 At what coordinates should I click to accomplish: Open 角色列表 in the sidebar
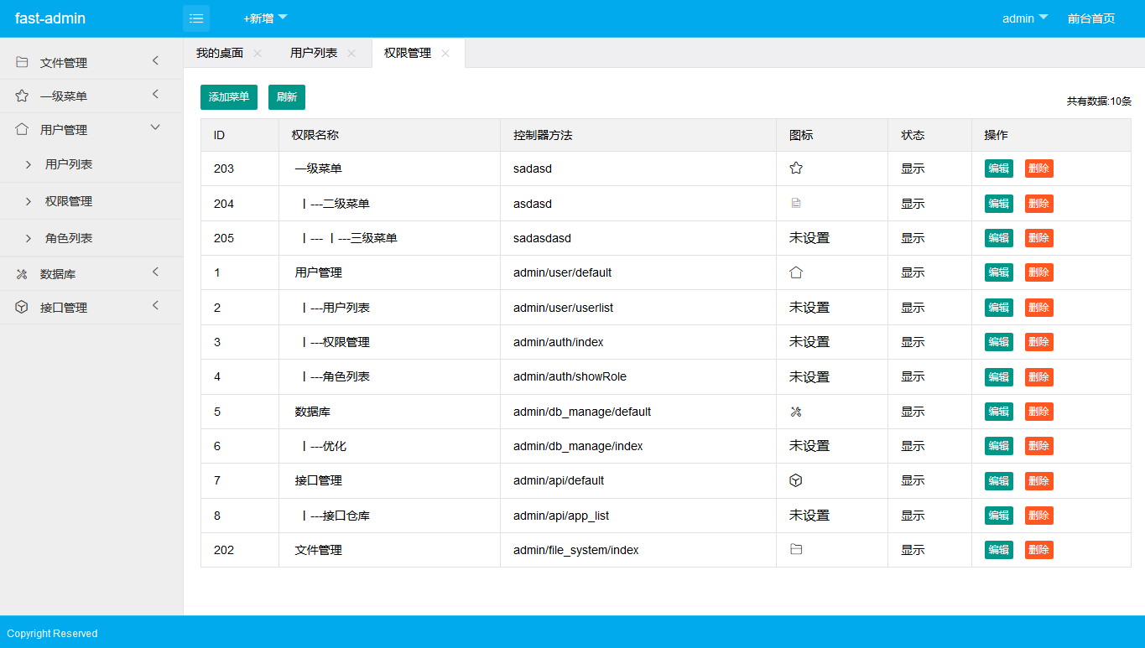point(69,238)
